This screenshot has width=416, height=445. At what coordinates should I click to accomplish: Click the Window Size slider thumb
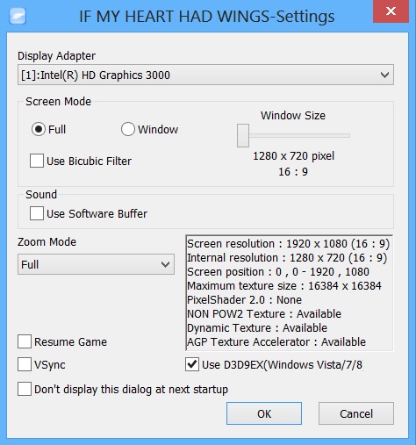(x=243, y=135)
